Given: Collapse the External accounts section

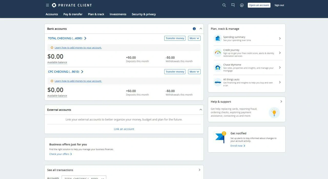Looking at the screenshot, I should 201,110.
